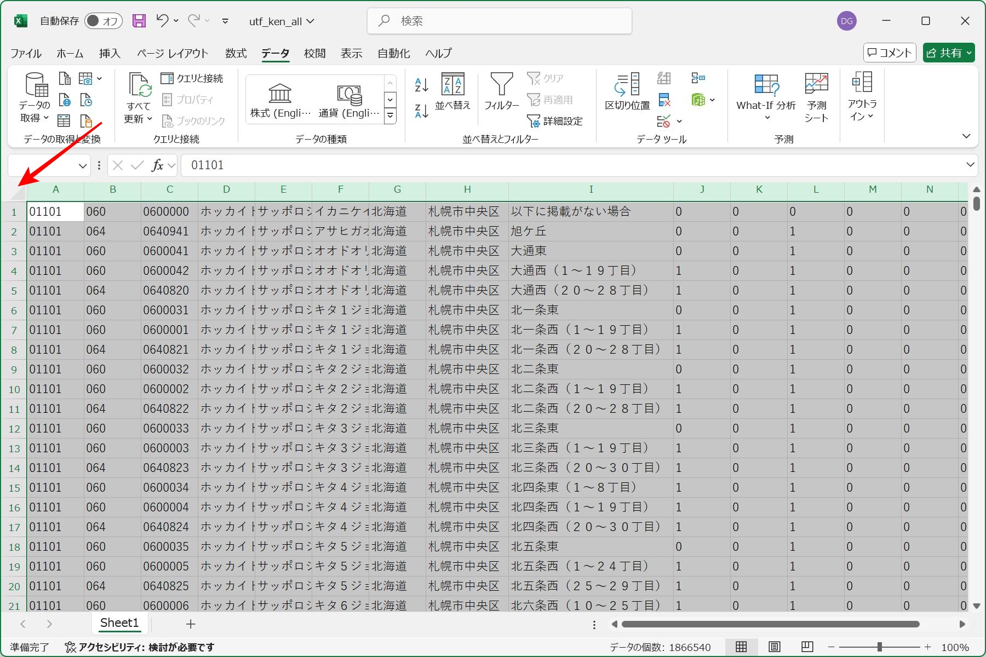Screen dimensions: 986x657
Task: Open ホーム tab
Action: click(x=70, y=53)
